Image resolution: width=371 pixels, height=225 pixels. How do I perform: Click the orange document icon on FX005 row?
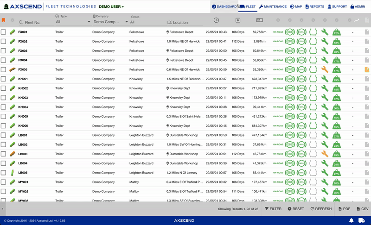(366, 69)
